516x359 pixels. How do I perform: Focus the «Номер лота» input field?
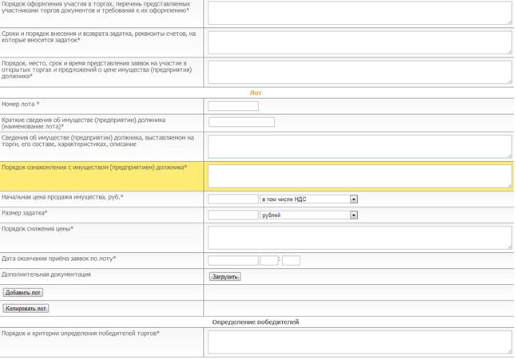point(232,106)
